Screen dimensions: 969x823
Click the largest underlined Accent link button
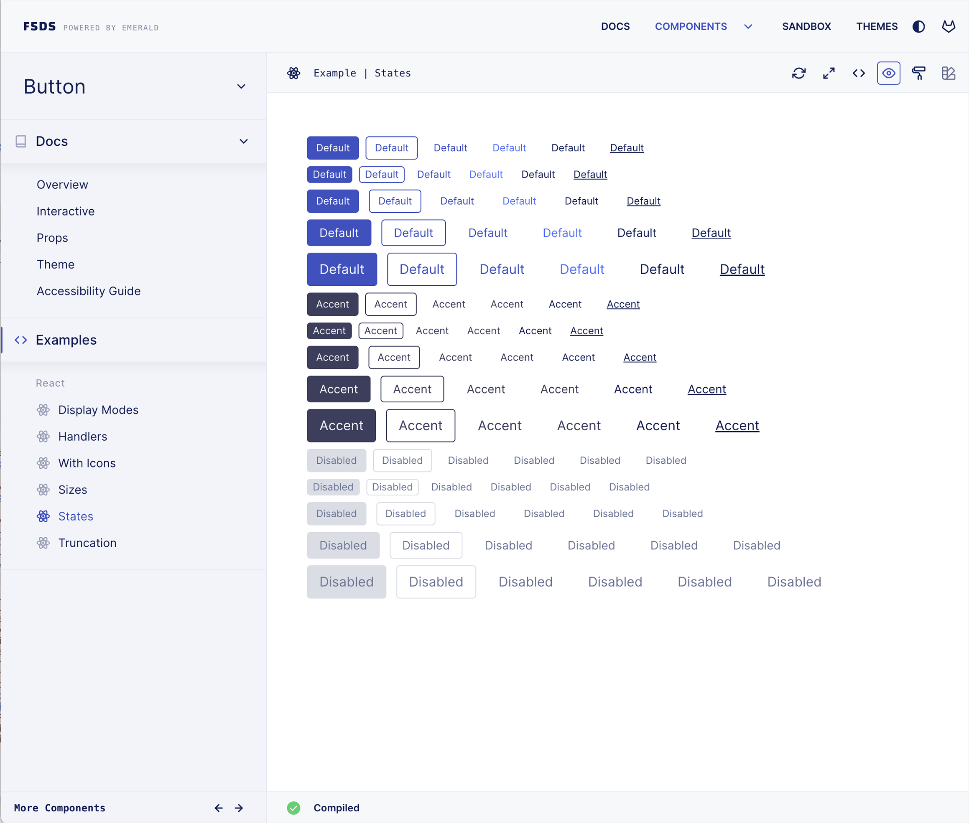click(737, 426)
